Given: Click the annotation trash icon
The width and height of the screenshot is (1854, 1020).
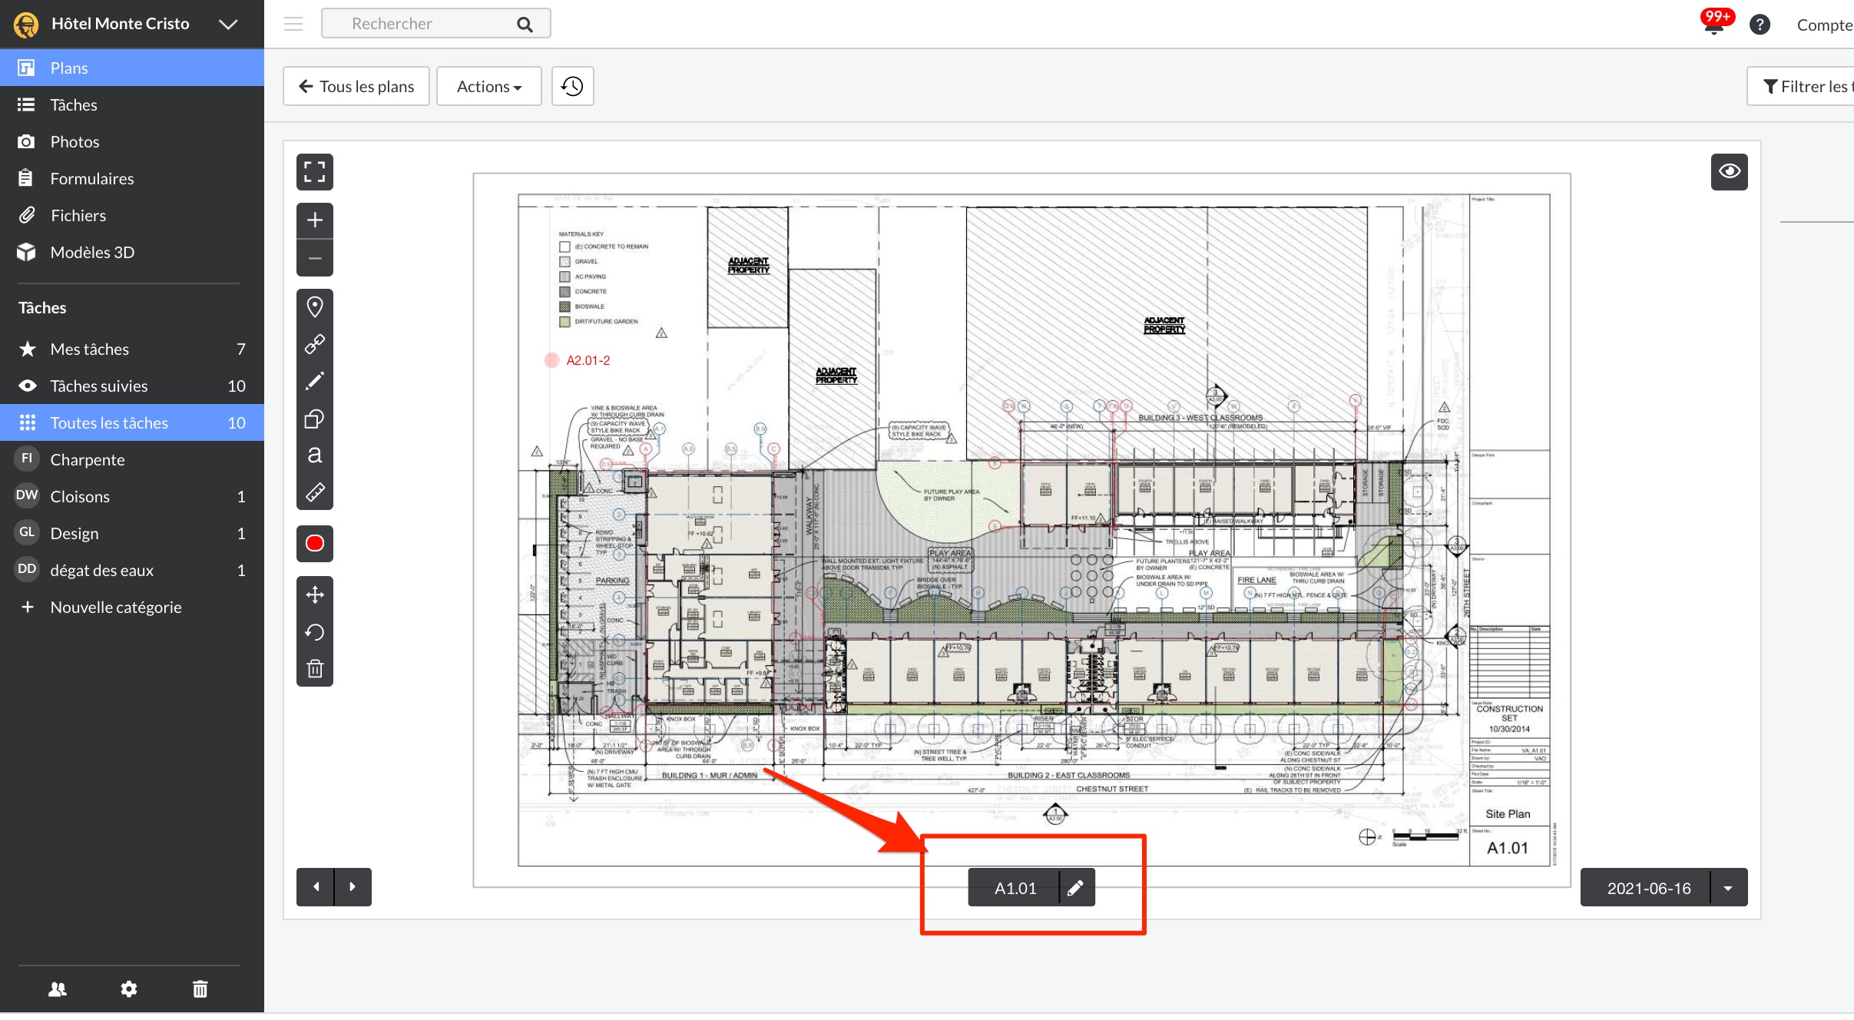Looking at the screenshot, I should (x=314, y=668).
